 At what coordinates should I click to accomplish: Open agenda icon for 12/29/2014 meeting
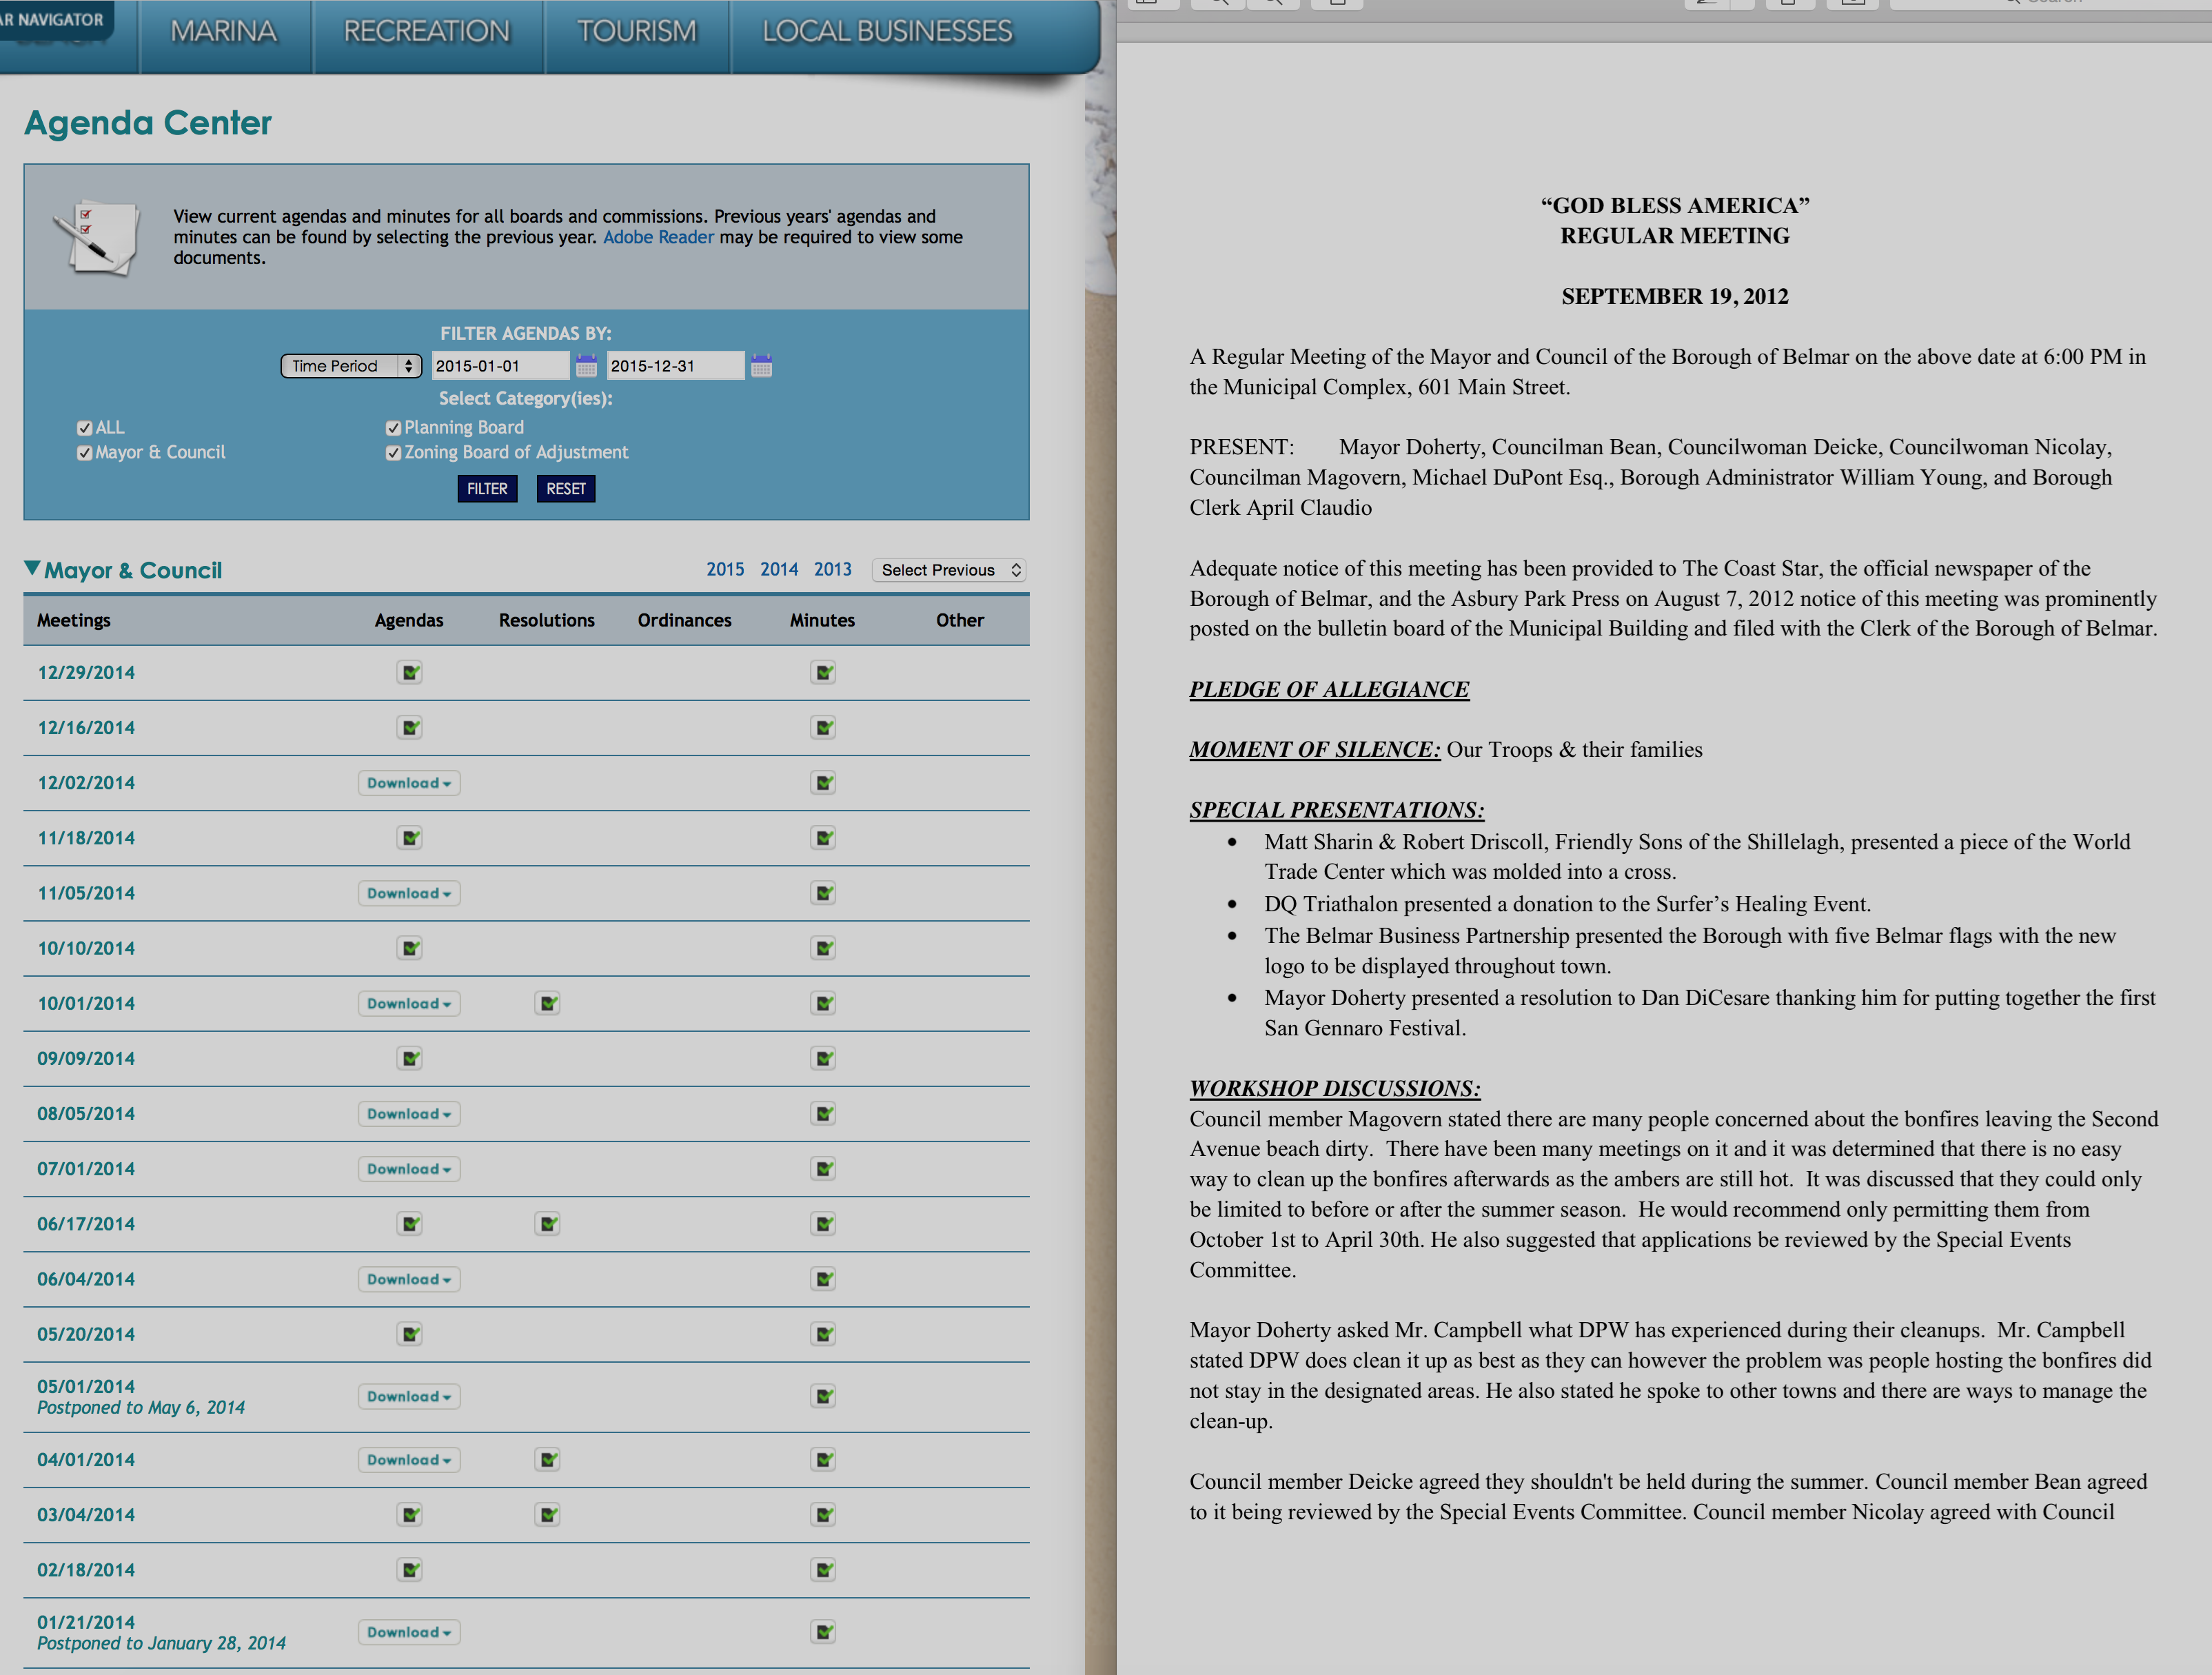tap(409, 672)
